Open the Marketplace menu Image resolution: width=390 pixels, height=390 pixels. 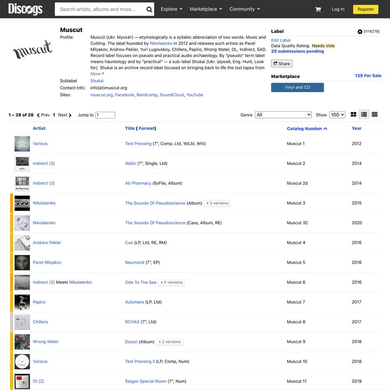tap(206, 9)
